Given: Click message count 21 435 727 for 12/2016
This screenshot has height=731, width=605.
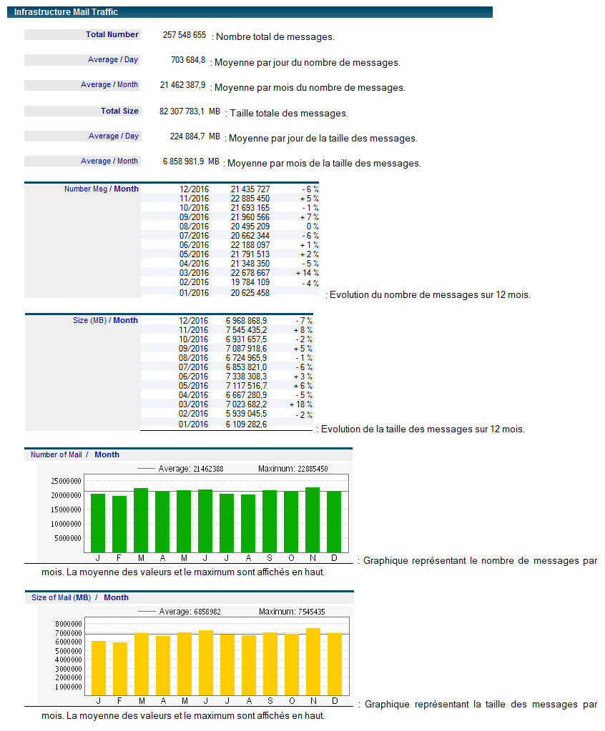Looking at the screenshot, I should tap(250, 189).
